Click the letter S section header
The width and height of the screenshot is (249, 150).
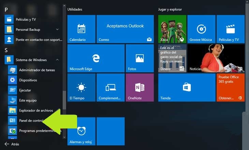point(6,50)
